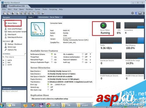Click the Server Logs warning triangle icon
The image size is (146, 108).
[x=6, y=47]
